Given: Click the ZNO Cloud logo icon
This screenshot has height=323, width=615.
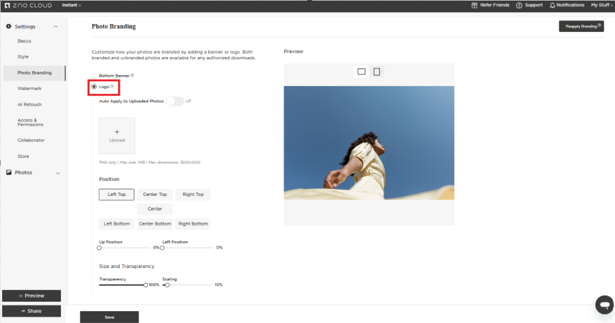Looking at the screenshot, I should coord(7,5).
